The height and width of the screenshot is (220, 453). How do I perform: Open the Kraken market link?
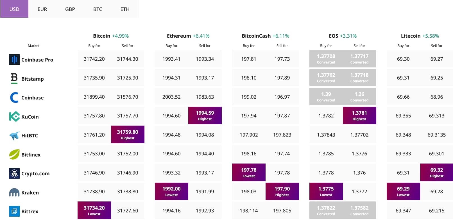click(x=30, y=192)
